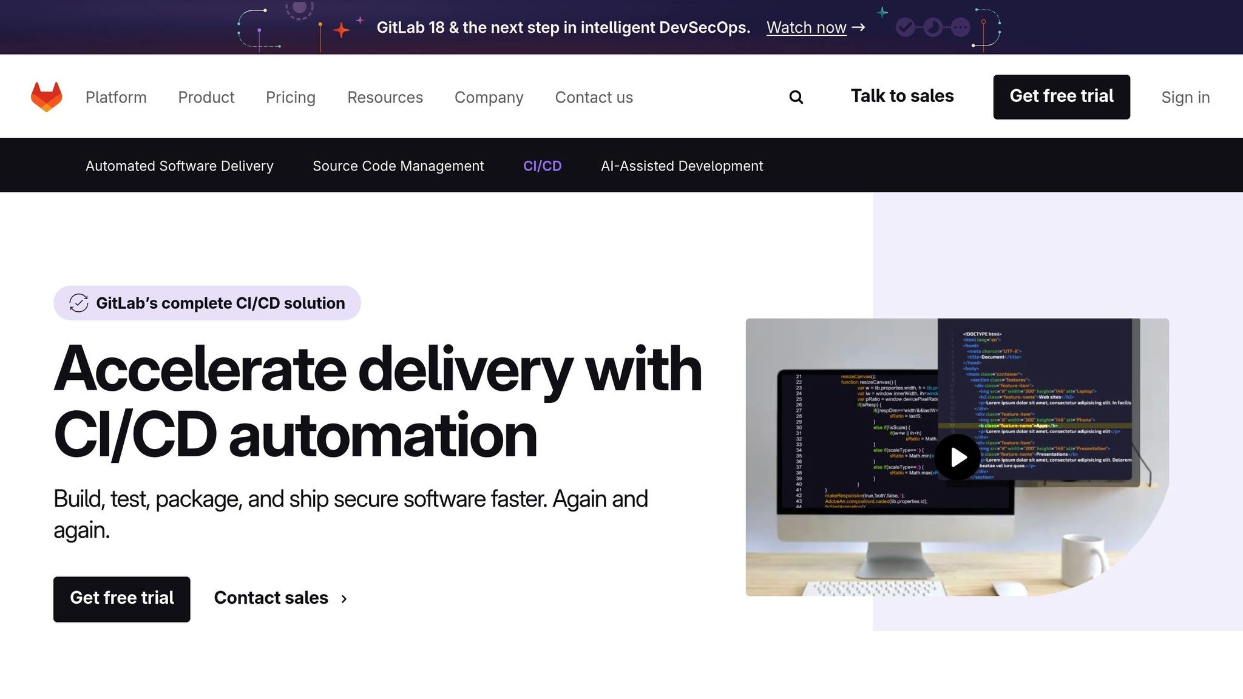The height and width of the screenshot is (699, 1243).
Task: Click the chevron next to Contact sales
Action: [x=344, y=599]
